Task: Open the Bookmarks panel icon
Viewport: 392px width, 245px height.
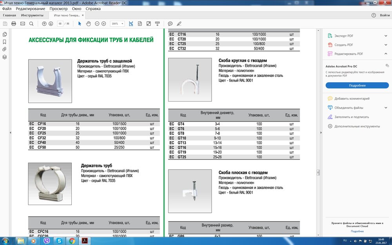Action: pyautogui.click(x=4, y=42)
